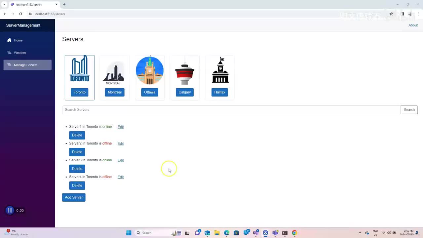View site information icon in address bar
This screenshot has height=238, width=423.
point(30,14)
